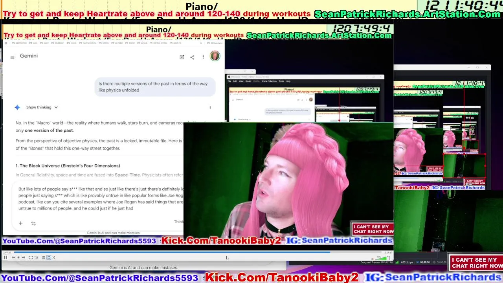Image resolution: width=503 pixels, height=283 pixels.
Task: Open extended settings in media player
Action: (36, 257)
